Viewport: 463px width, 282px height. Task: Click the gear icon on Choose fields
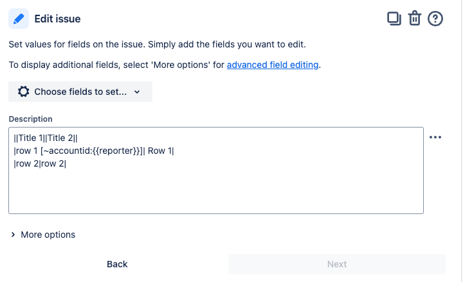(24, 92)
